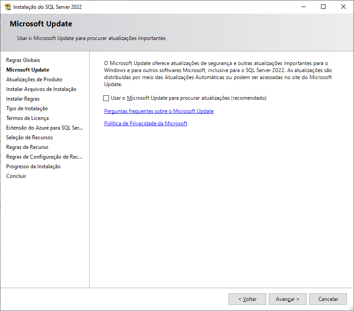The image size is (354, 311).
Task: Click the Avançar button
Action: [x=287, y=299]
